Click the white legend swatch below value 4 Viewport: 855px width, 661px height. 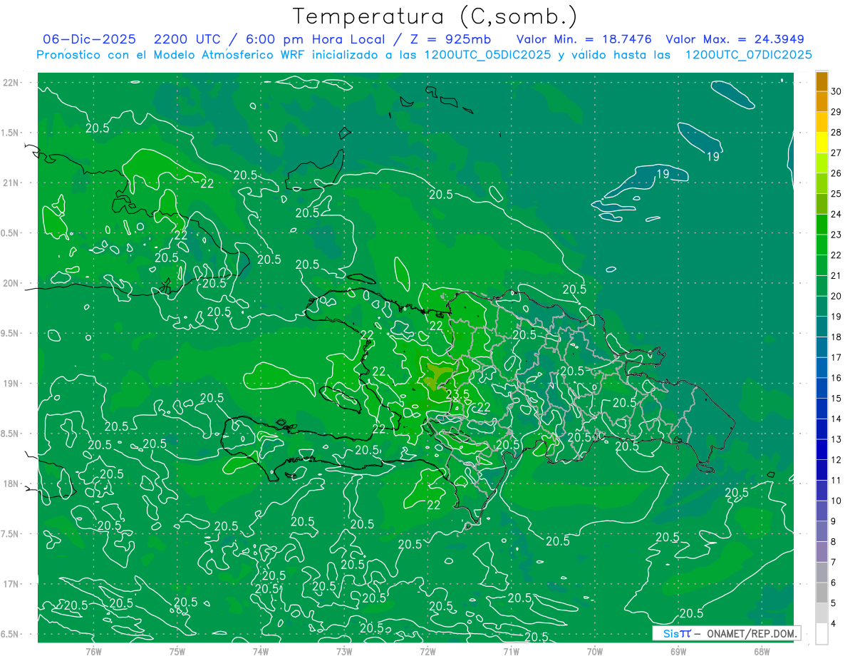pos(822,634)
